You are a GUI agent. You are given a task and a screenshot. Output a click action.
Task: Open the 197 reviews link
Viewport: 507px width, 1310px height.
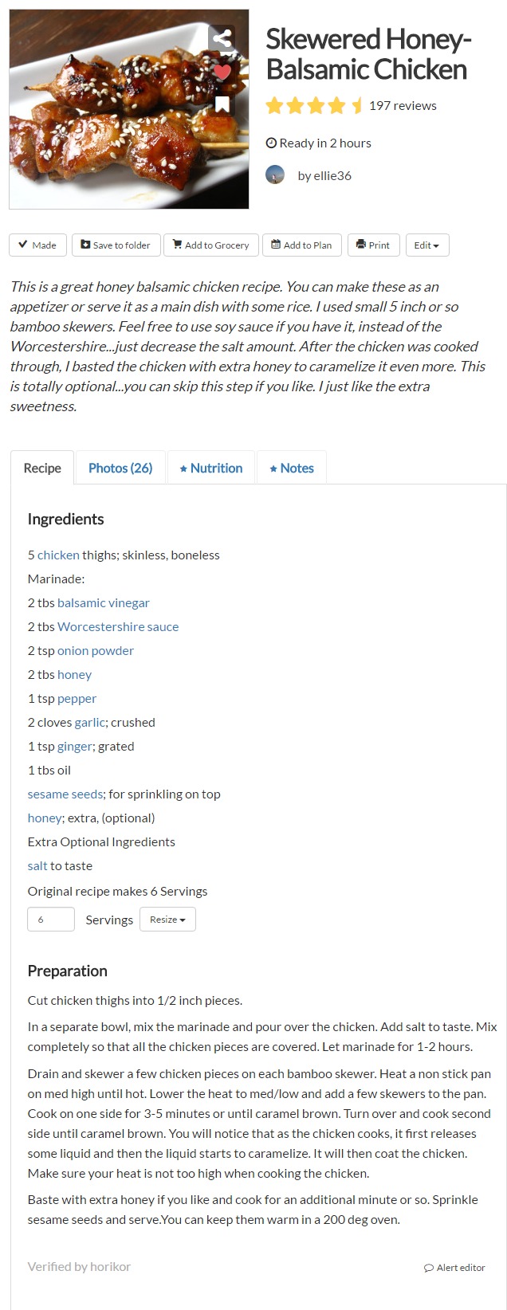403,106
